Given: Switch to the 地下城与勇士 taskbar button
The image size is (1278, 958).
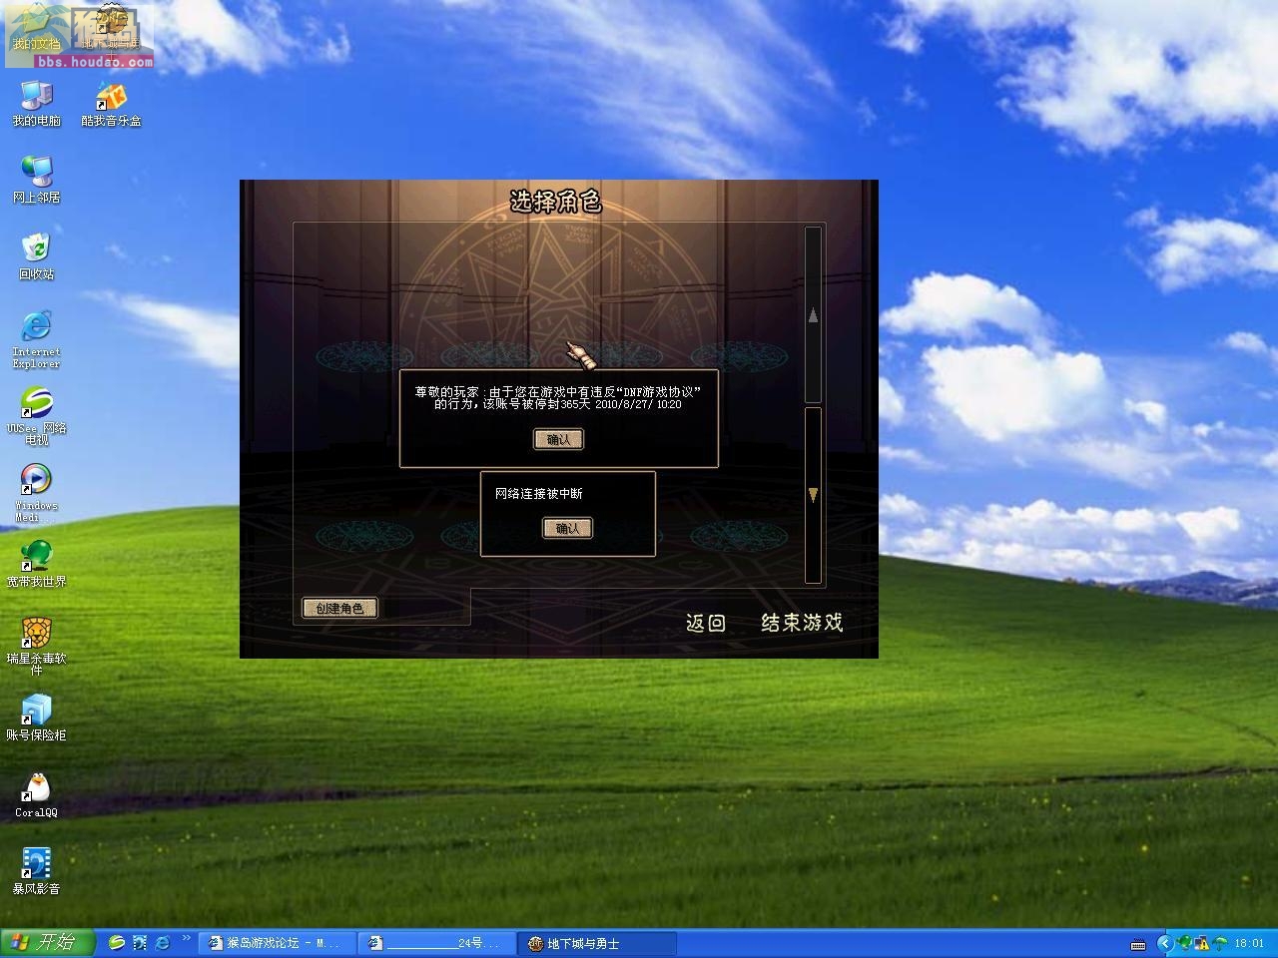Looking at the screenshot, I should pyautogui.click(x=597, y=943).
